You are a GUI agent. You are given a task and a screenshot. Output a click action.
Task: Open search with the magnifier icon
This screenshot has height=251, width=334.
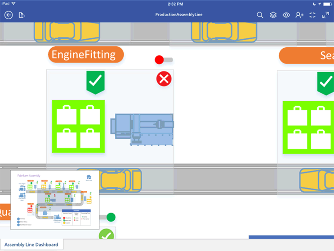(260, 15)
